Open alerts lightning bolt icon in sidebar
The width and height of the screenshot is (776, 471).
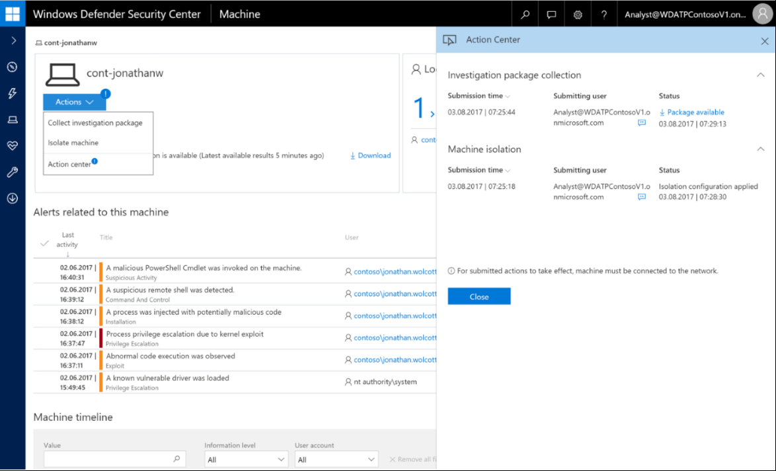tap(13, 93)
